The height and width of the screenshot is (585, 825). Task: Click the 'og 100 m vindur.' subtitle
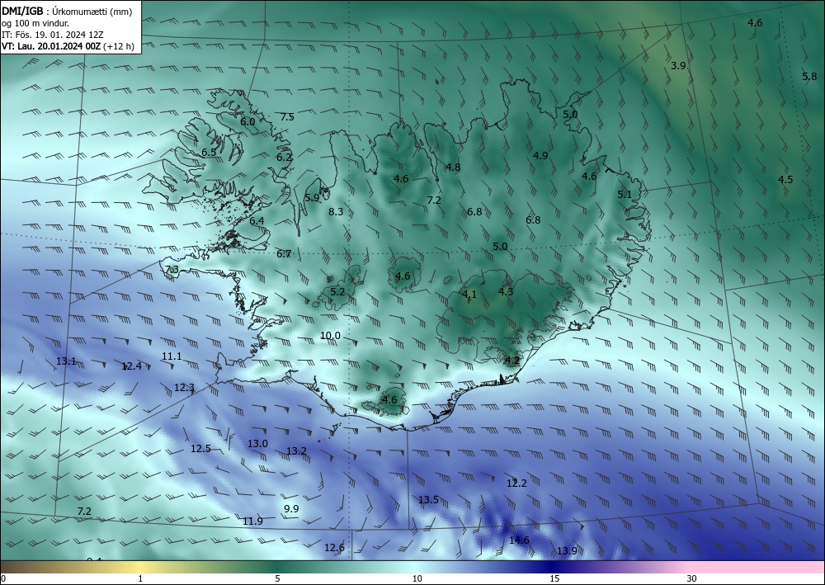point(35,23)
